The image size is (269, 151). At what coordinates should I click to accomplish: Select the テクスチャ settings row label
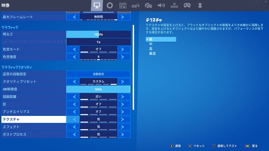click(x=34, y=119)
